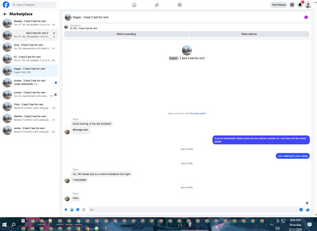
Task: Open the Jackie conversation
Action: [x=30, y=130]
